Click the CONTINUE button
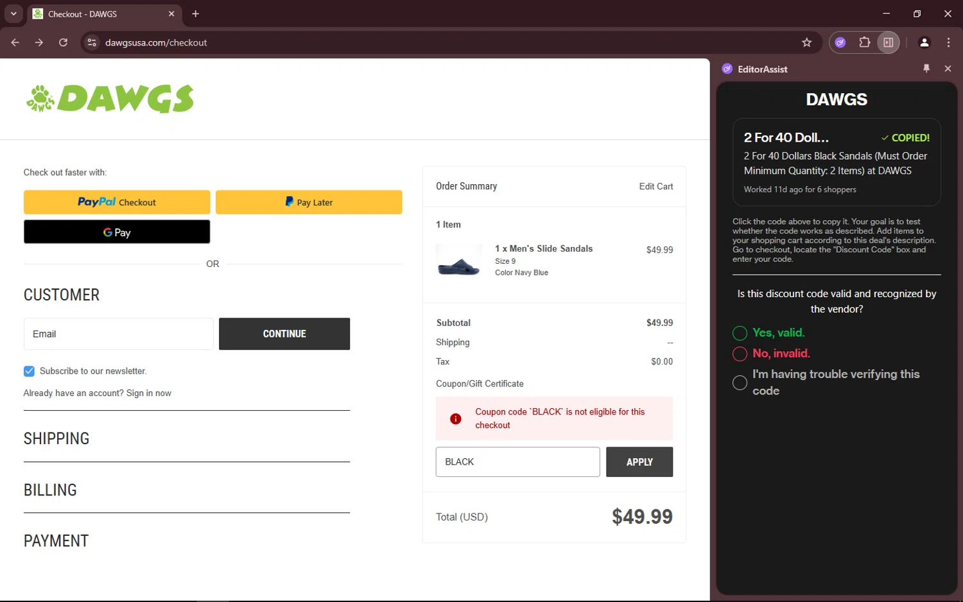963x602 pixels. tap(284, 334)
